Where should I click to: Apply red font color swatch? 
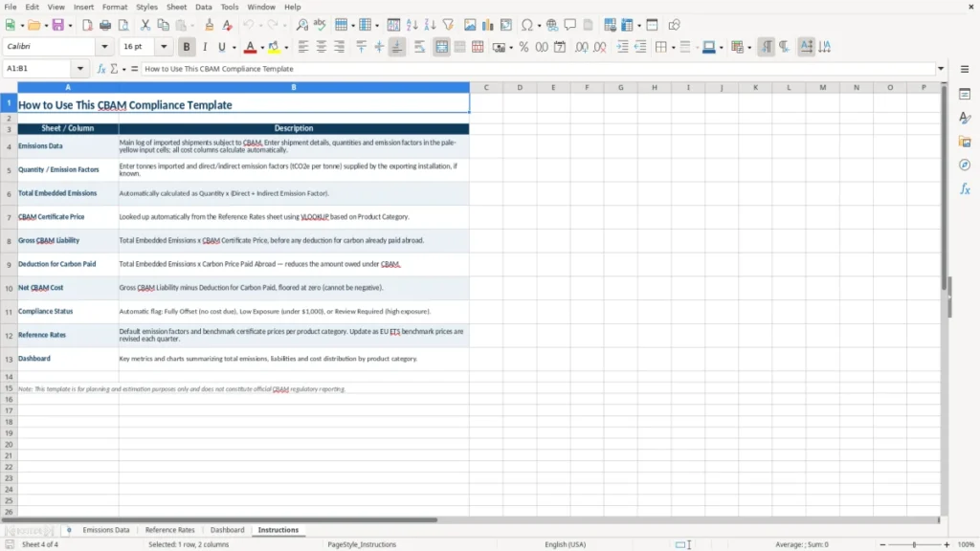coord(250,47)
